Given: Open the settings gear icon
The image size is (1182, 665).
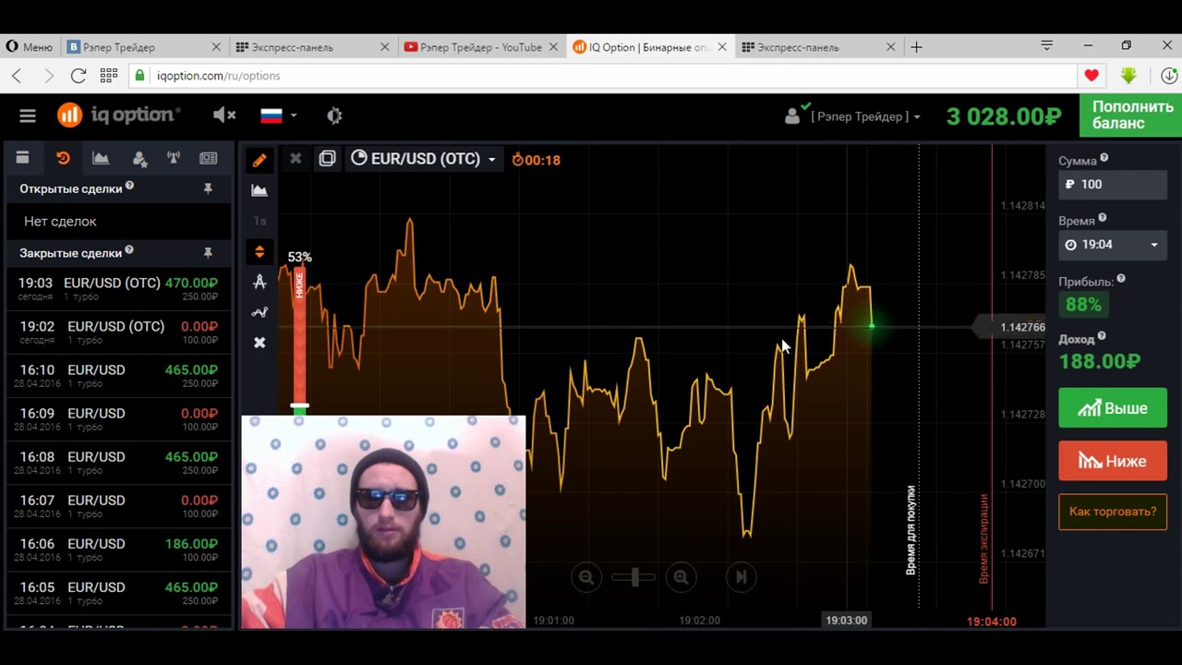Looking at the screenshot, I should tap(334, 115).
